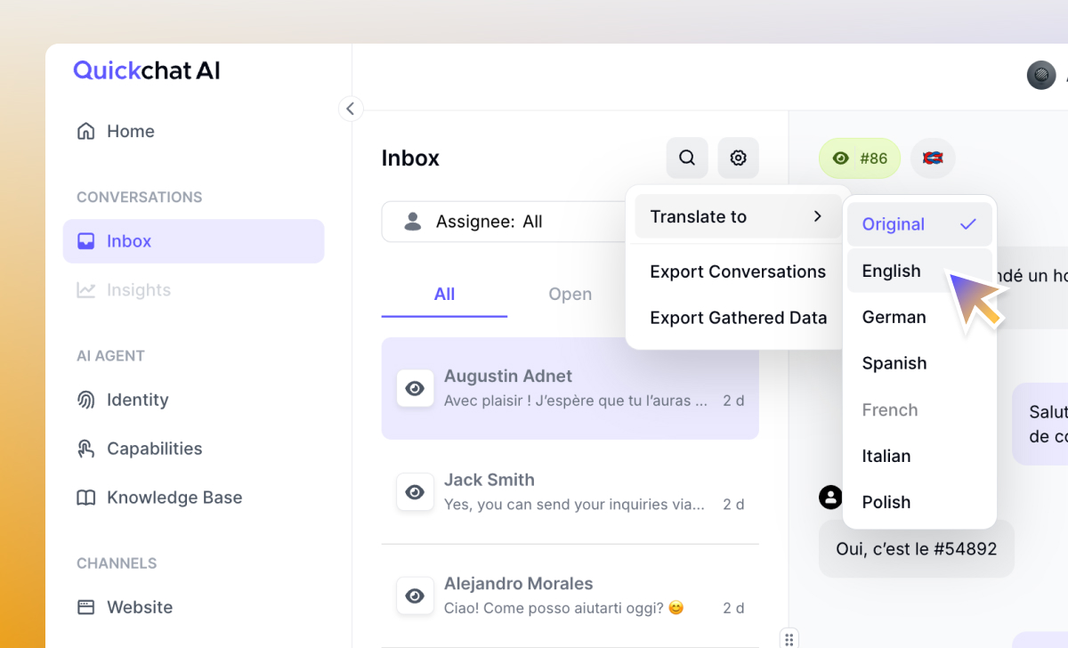The image size is (1068, 648).
Task: Open the Jack Smith conversation name
Action: pos(489,480)
